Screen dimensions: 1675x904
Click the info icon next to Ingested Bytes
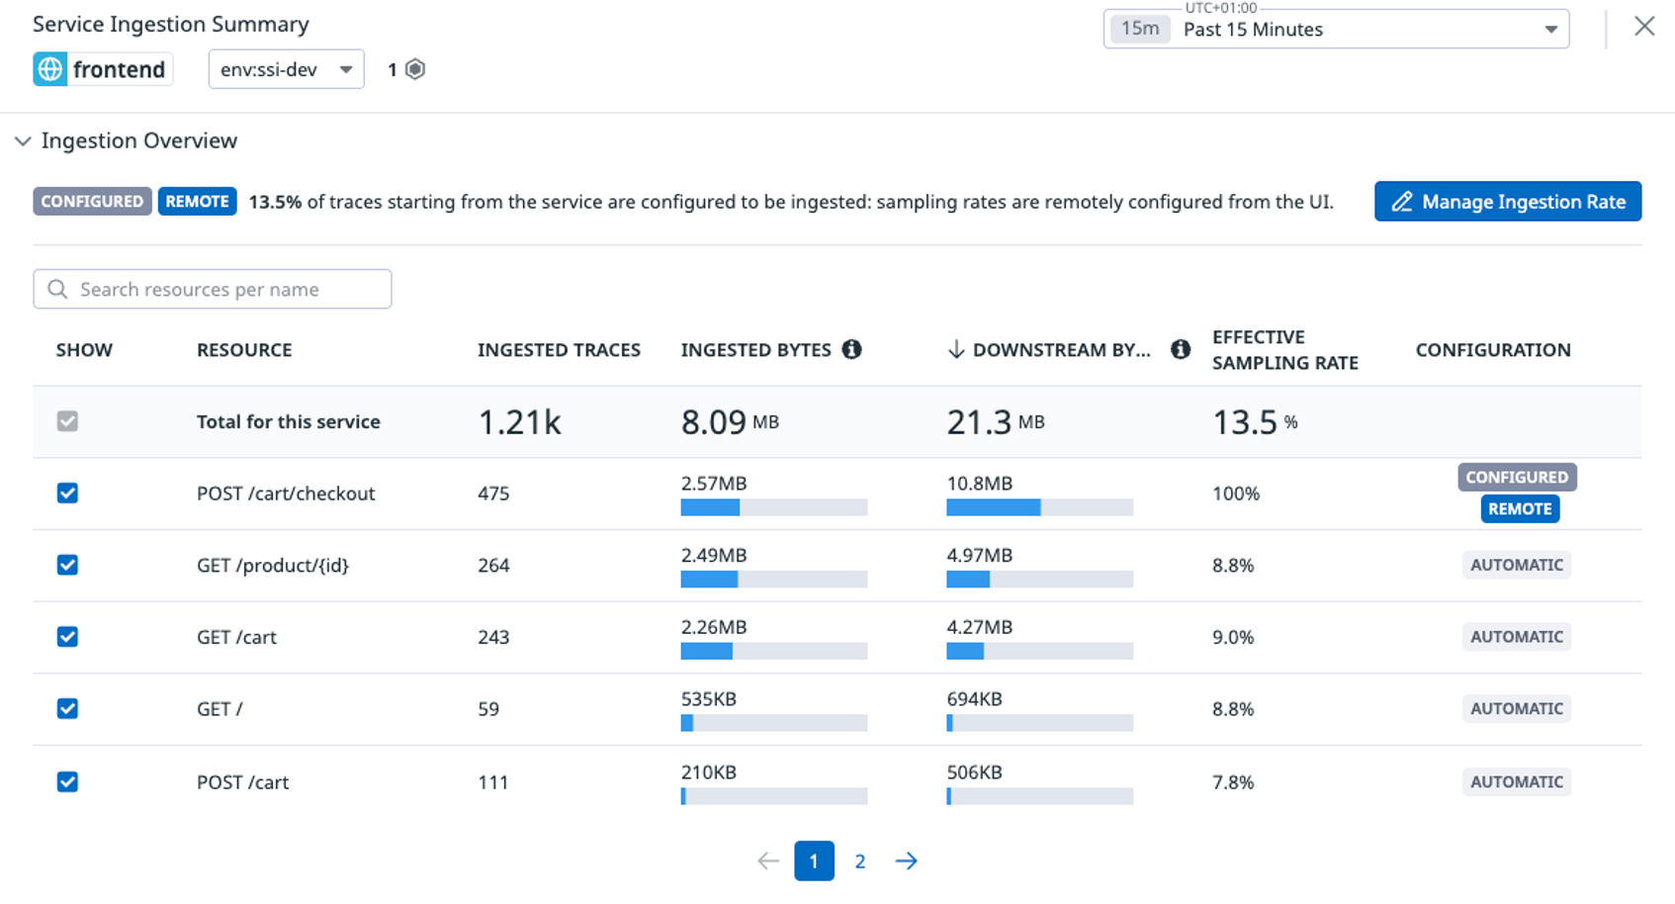pyautogui.click(x=851, y=349)
